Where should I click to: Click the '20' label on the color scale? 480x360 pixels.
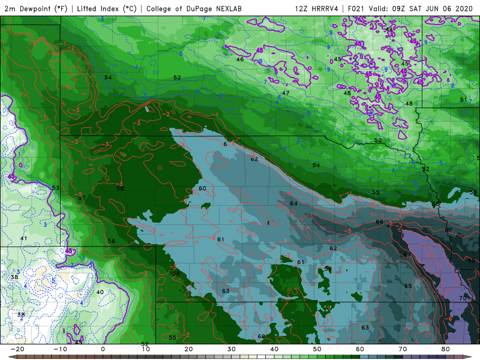[x=188, y=349]
